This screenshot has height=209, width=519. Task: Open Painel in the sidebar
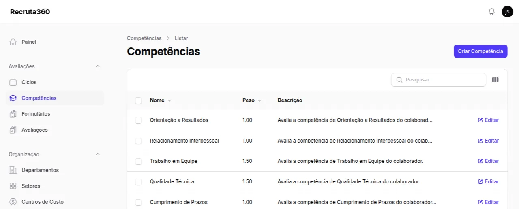(55, 42)
